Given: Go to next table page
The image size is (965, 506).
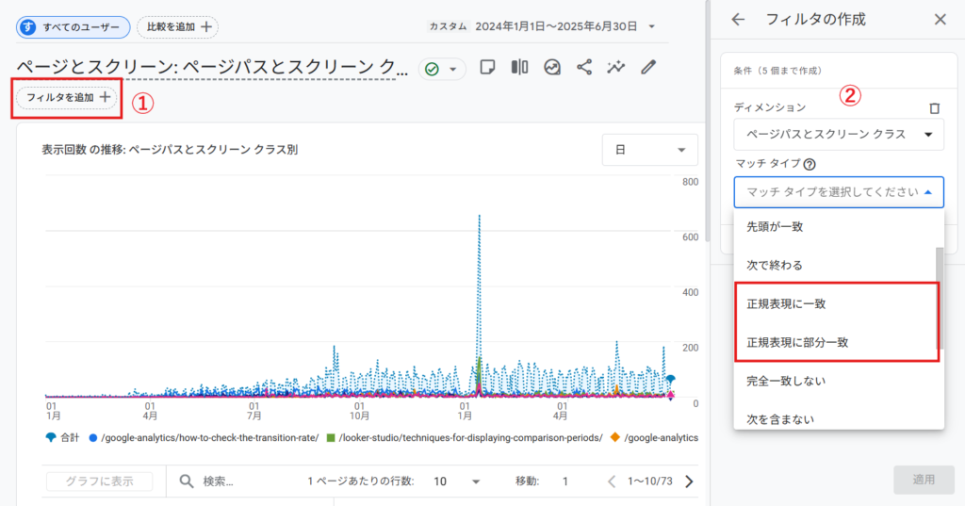Looking at the screenshot, I should (689, 482).
